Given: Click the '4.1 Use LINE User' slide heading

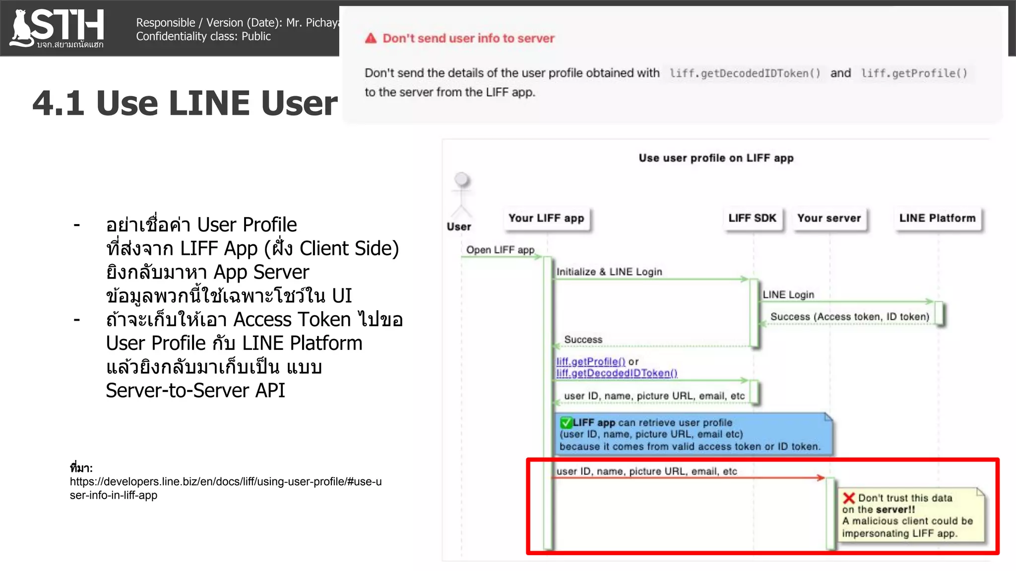Looking at the screenshot, I should pos(185,104).
